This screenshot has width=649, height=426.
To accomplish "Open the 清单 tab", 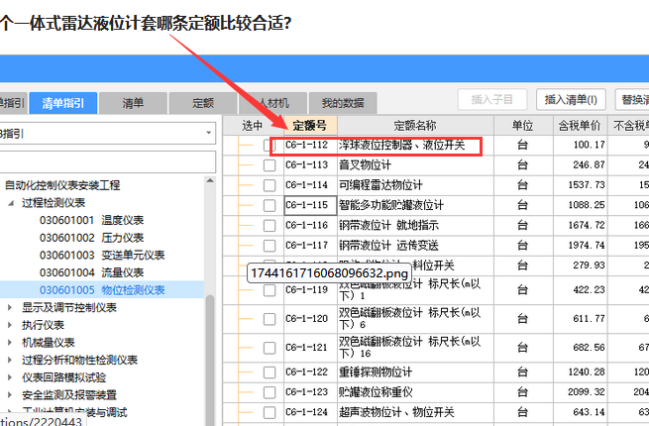I will [x=132, y=102].
